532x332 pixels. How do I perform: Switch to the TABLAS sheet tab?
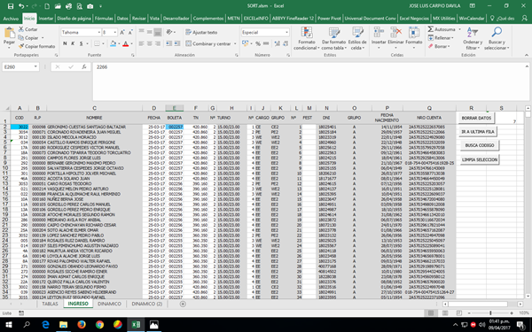(50, 304)
